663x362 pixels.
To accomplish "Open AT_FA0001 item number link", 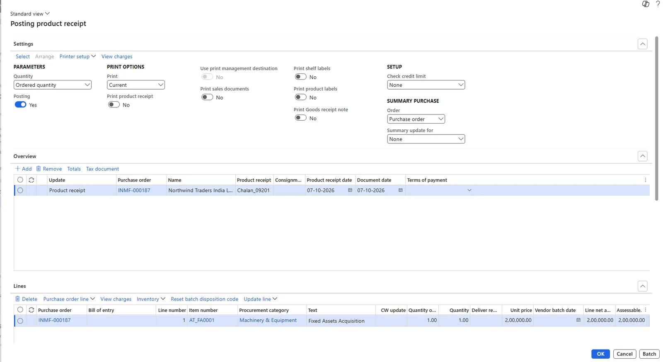I will [202, 320].
